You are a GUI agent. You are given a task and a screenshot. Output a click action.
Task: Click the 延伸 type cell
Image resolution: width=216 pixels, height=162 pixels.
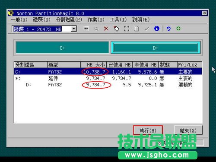53,78
